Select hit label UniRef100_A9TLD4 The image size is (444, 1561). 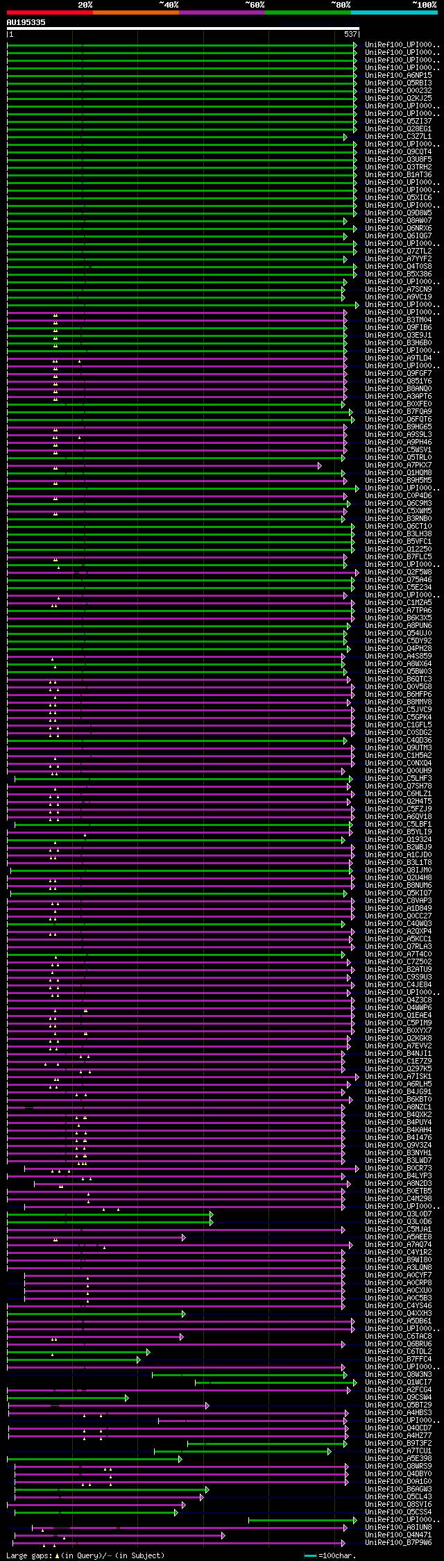click(x=398, y=358)
